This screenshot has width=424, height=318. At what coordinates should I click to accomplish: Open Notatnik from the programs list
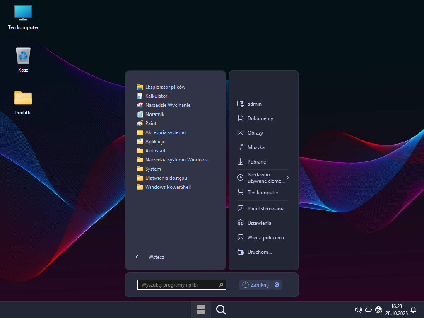click(154, 114)
